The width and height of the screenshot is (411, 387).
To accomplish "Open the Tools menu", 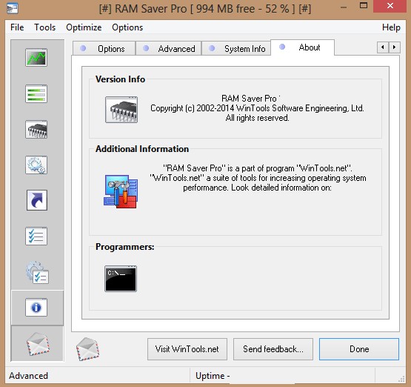I will (45, 27).
